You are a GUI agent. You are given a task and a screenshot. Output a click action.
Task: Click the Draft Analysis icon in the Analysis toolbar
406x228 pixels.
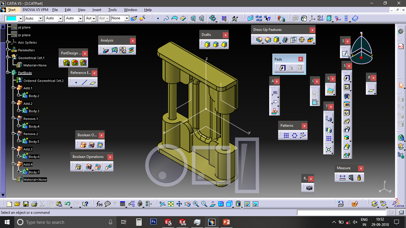(106, 50)
